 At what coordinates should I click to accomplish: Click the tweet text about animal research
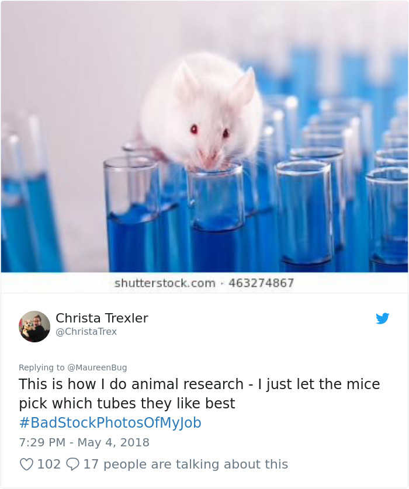[x=199, y=394]
